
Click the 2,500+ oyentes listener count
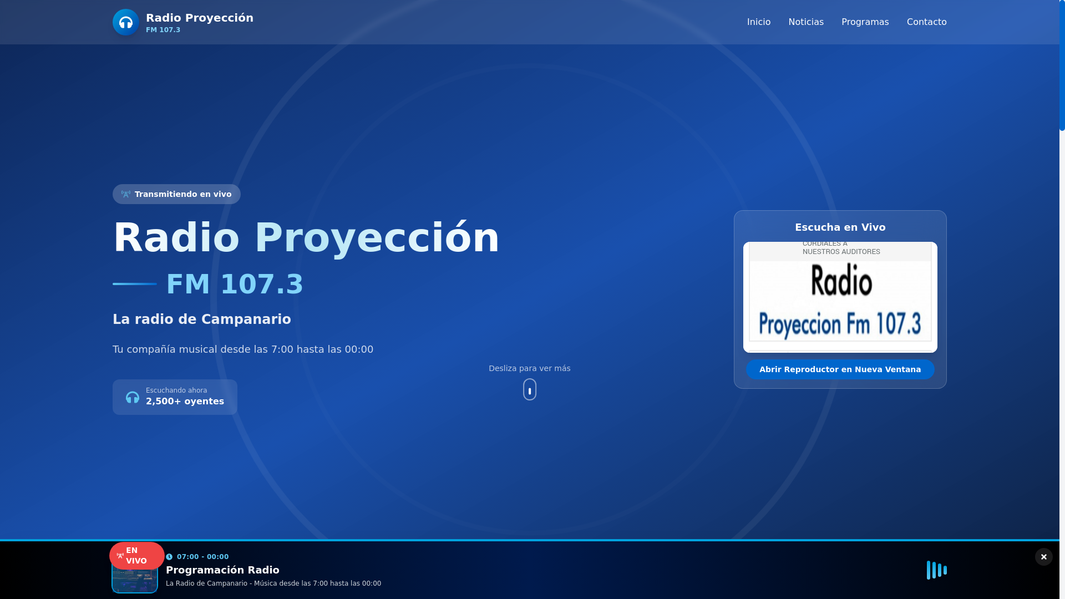click(185, 402)
